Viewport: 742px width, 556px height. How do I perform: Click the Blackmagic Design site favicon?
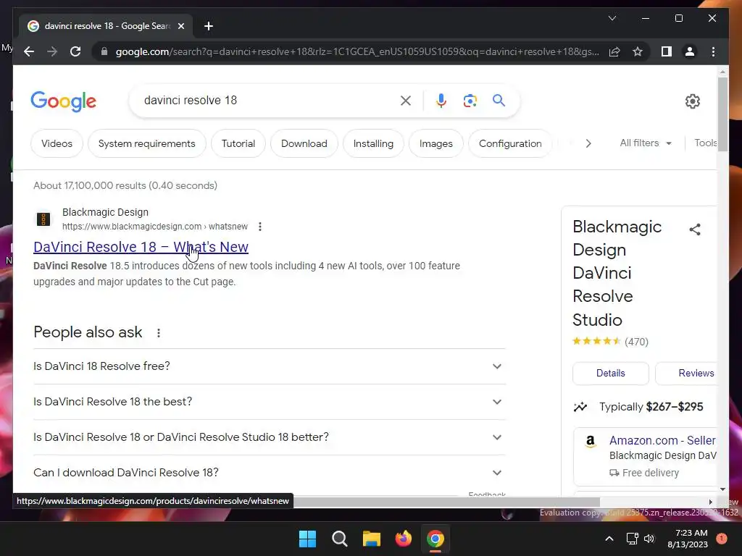point(43,219)
